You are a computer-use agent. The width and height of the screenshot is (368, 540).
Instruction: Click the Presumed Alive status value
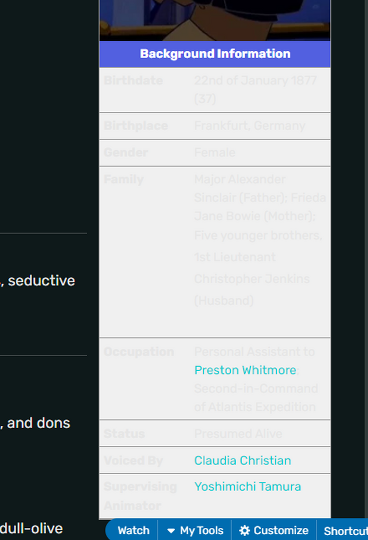238,434
